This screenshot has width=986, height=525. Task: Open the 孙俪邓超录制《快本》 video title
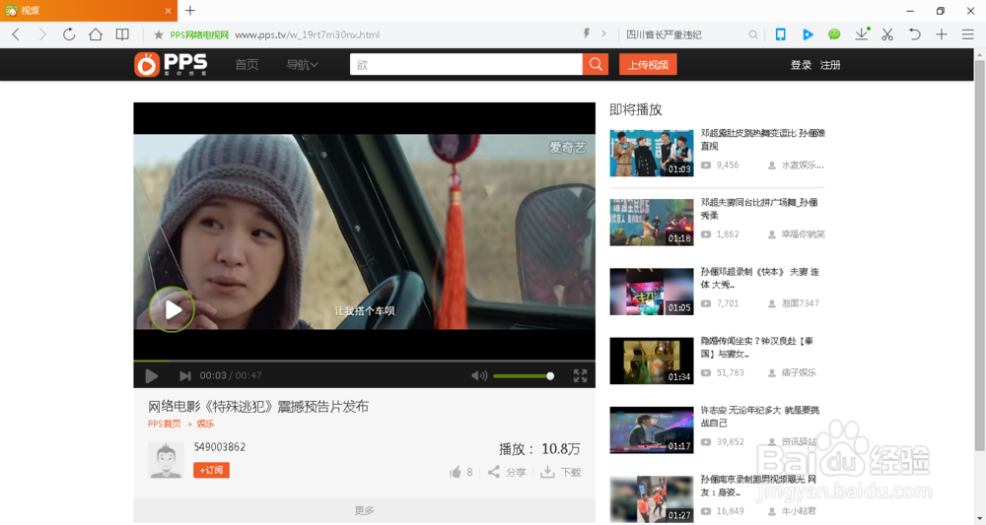point(759,278)
